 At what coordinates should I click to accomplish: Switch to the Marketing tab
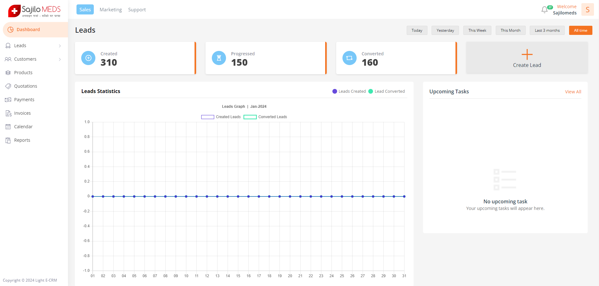110,10
